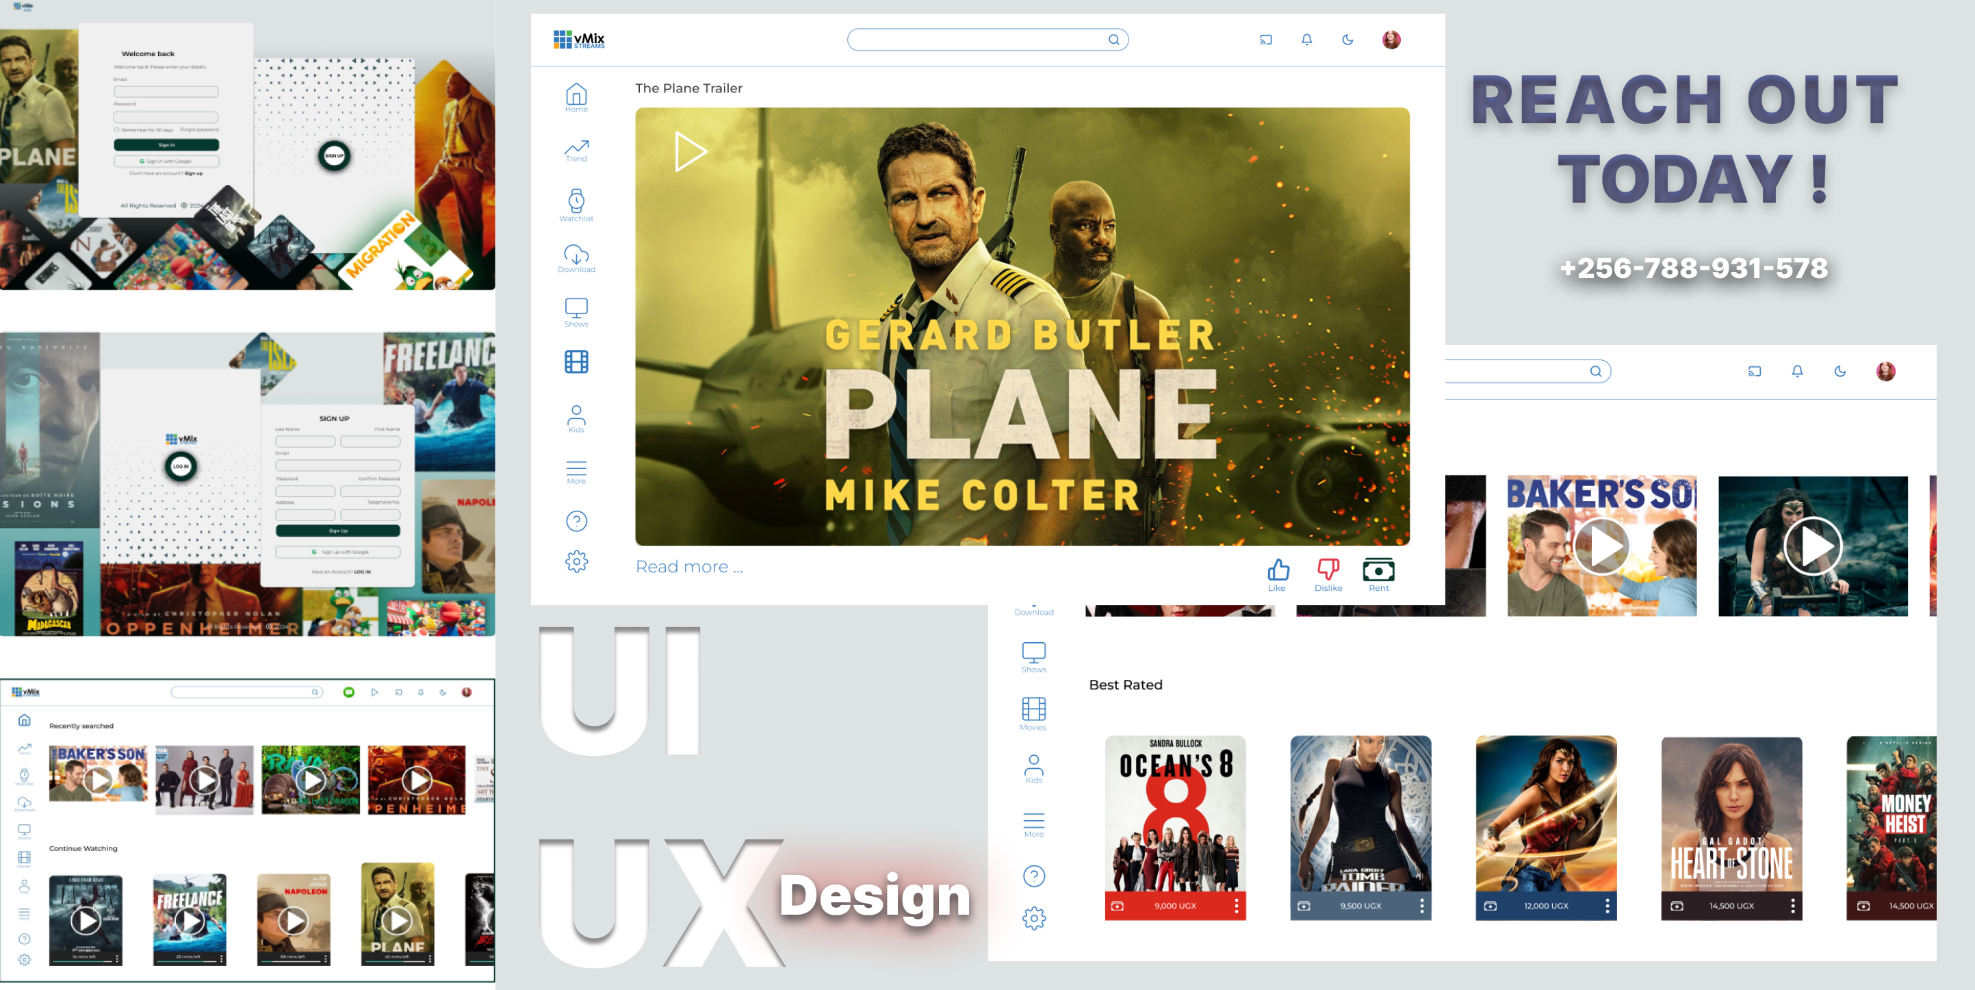The image size is (1975, 990).
Task: Play The Plane trailer video
Action: pyautogui.click(x=690, y=152)
